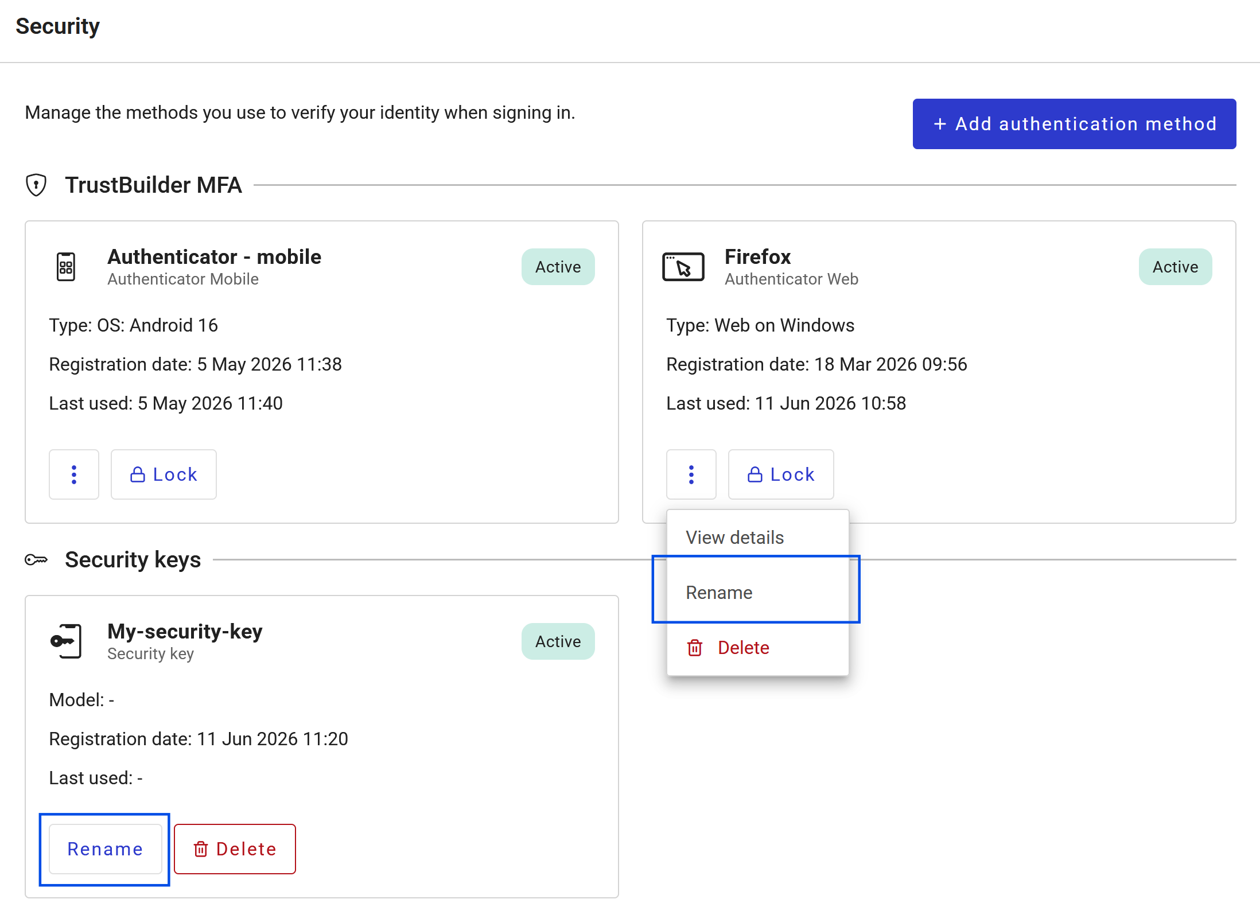Click the Active badge on Firefox card
Screen dimensions: 1260x907
click(x=1176, y=267)
